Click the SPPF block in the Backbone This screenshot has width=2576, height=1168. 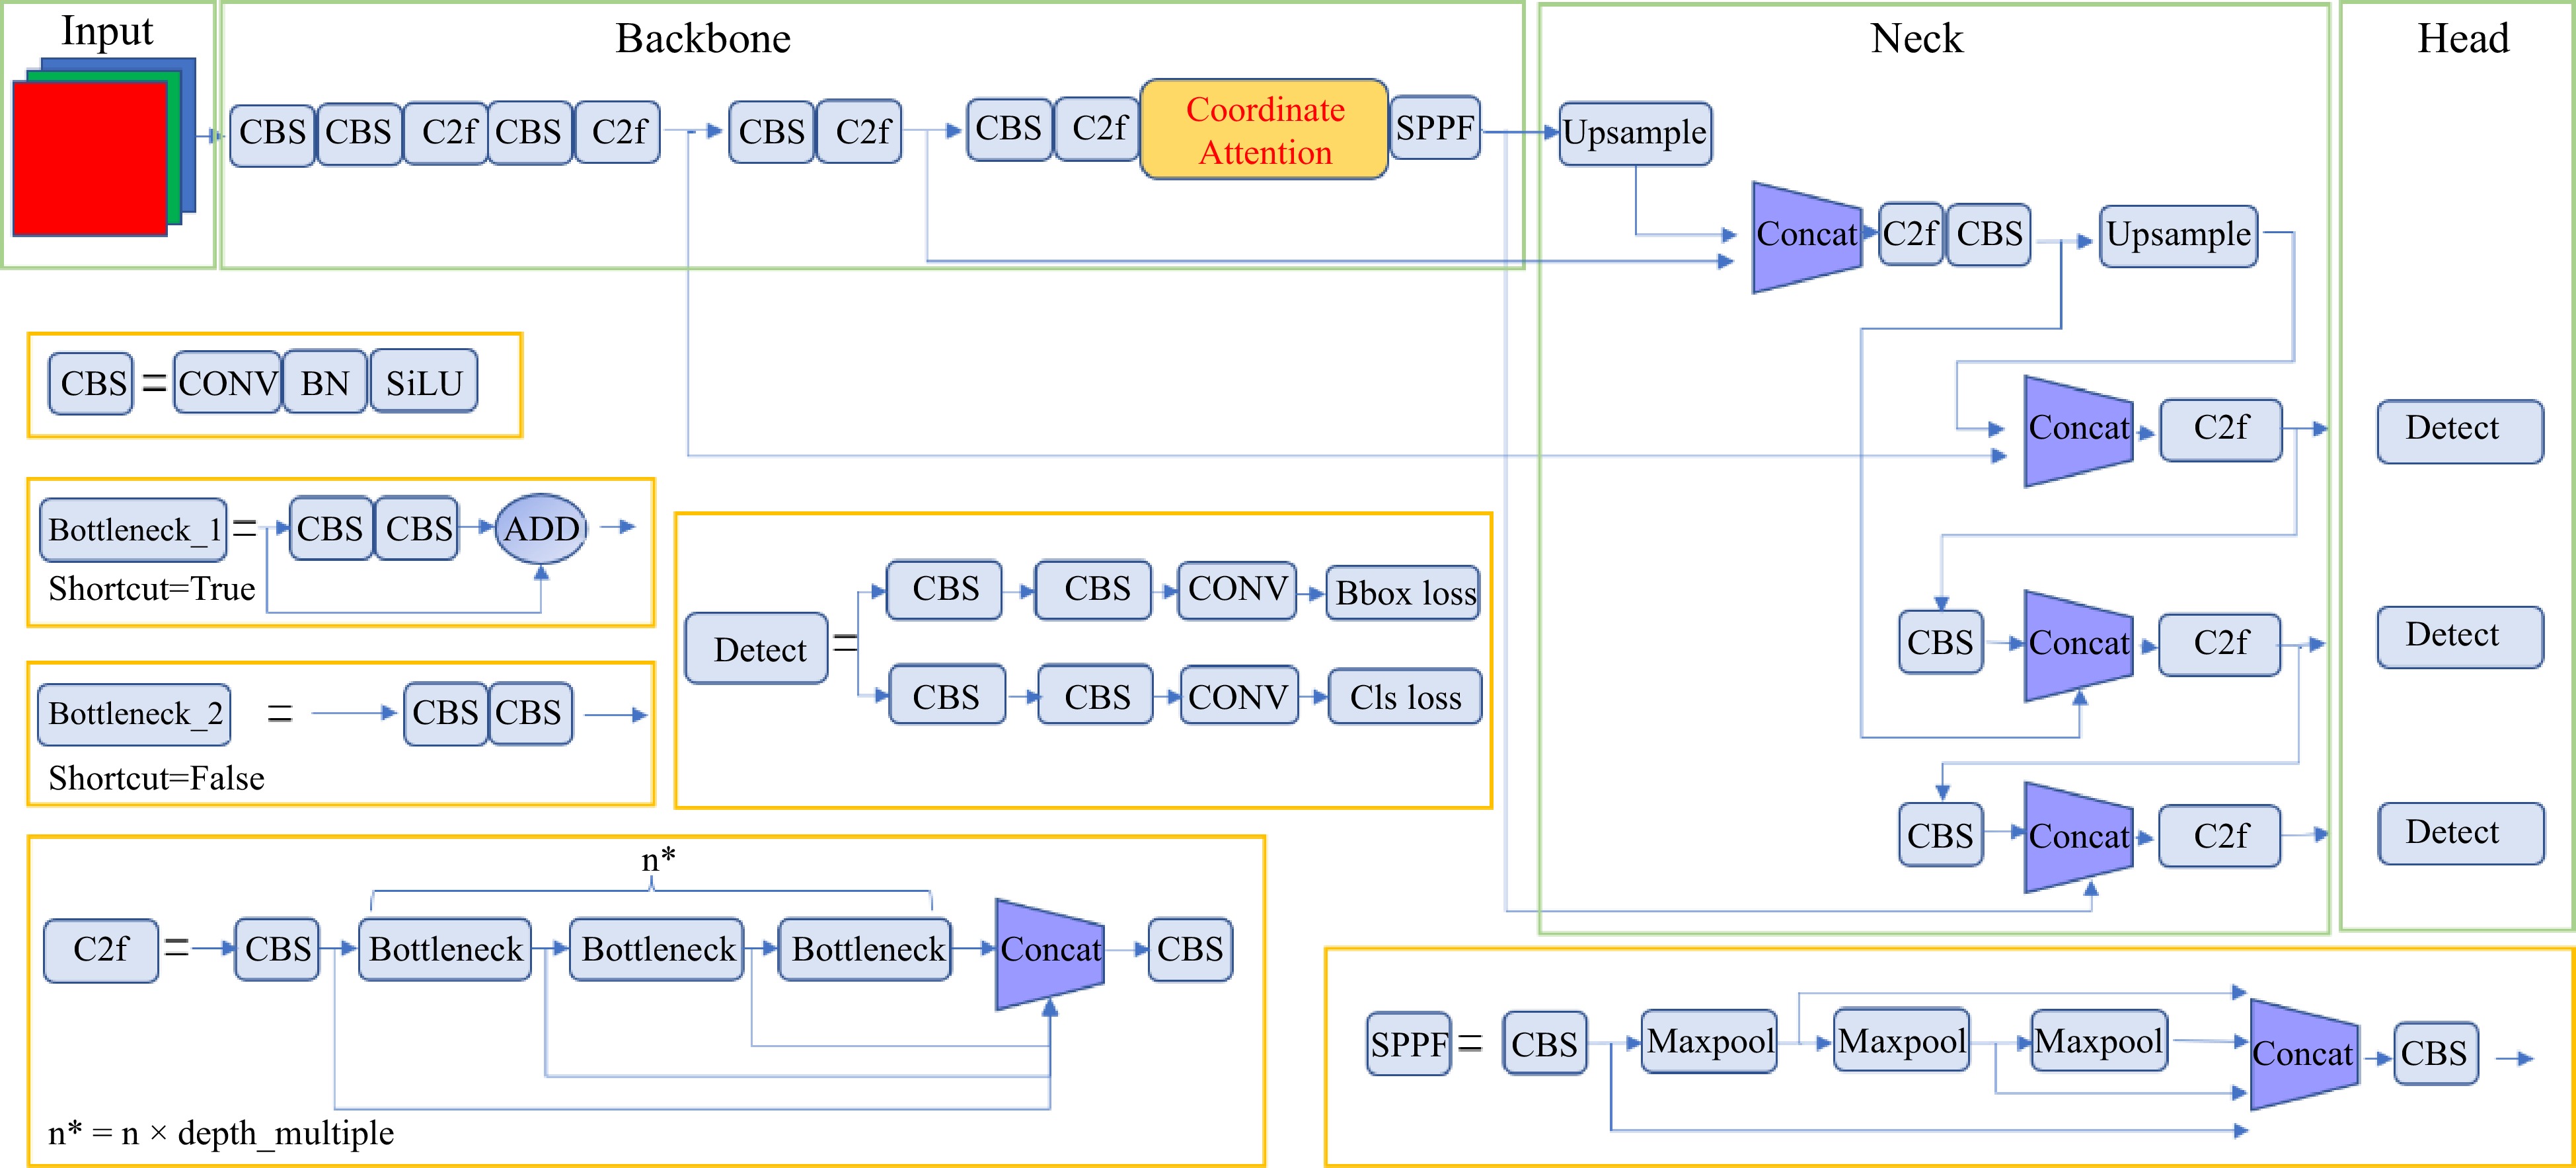(x=1437, y=128)
